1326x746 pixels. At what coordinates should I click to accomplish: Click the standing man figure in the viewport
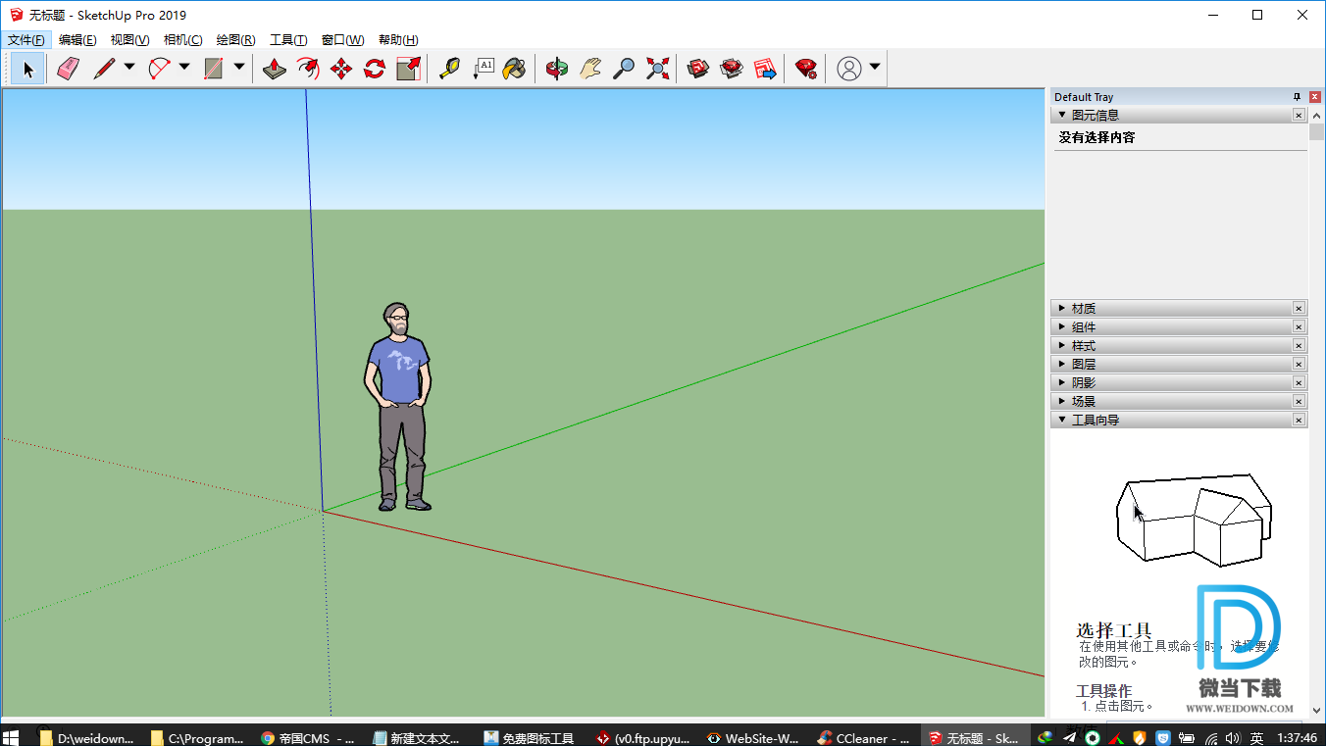[398, 407]
